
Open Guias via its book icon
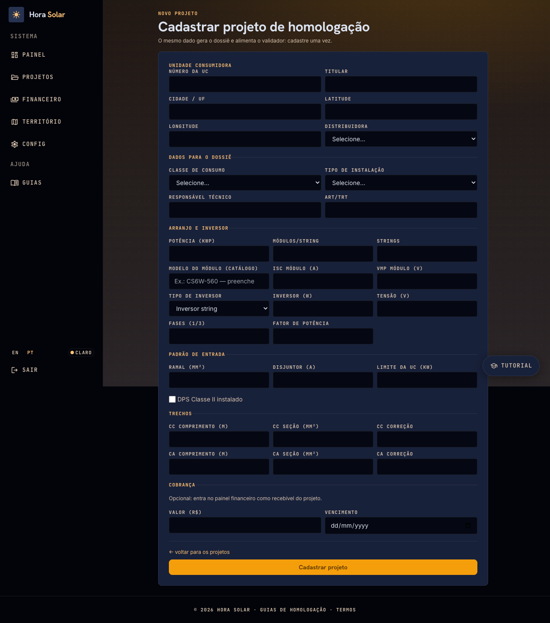[15, 183]
